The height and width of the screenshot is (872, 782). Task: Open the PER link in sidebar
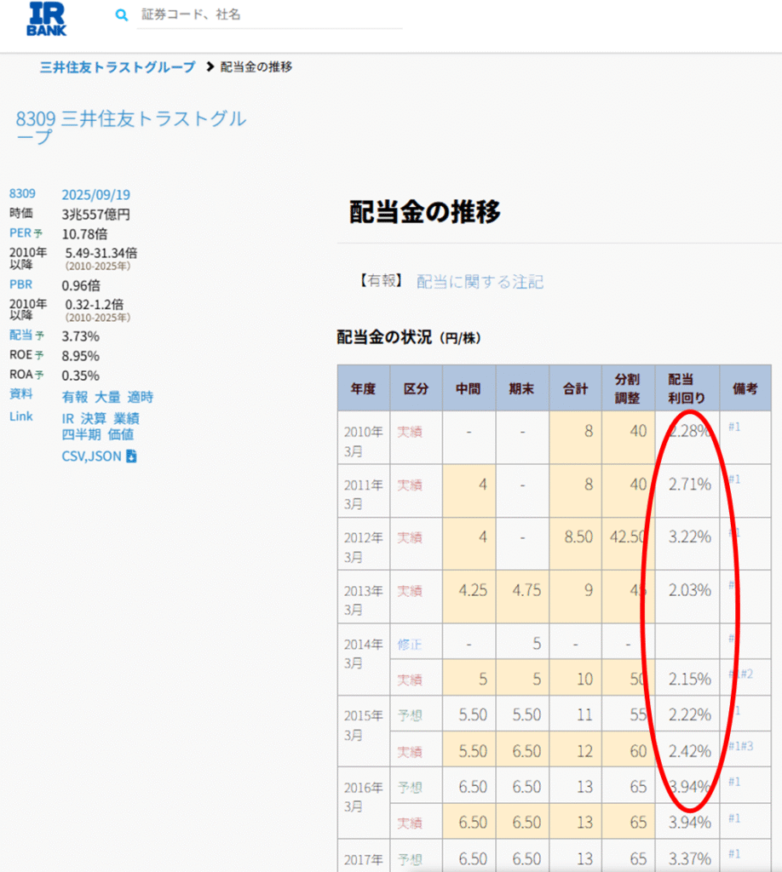coord(20,232)
